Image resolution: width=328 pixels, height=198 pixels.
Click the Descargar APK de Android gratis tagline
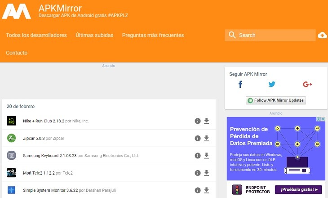[x=83, y=15]
